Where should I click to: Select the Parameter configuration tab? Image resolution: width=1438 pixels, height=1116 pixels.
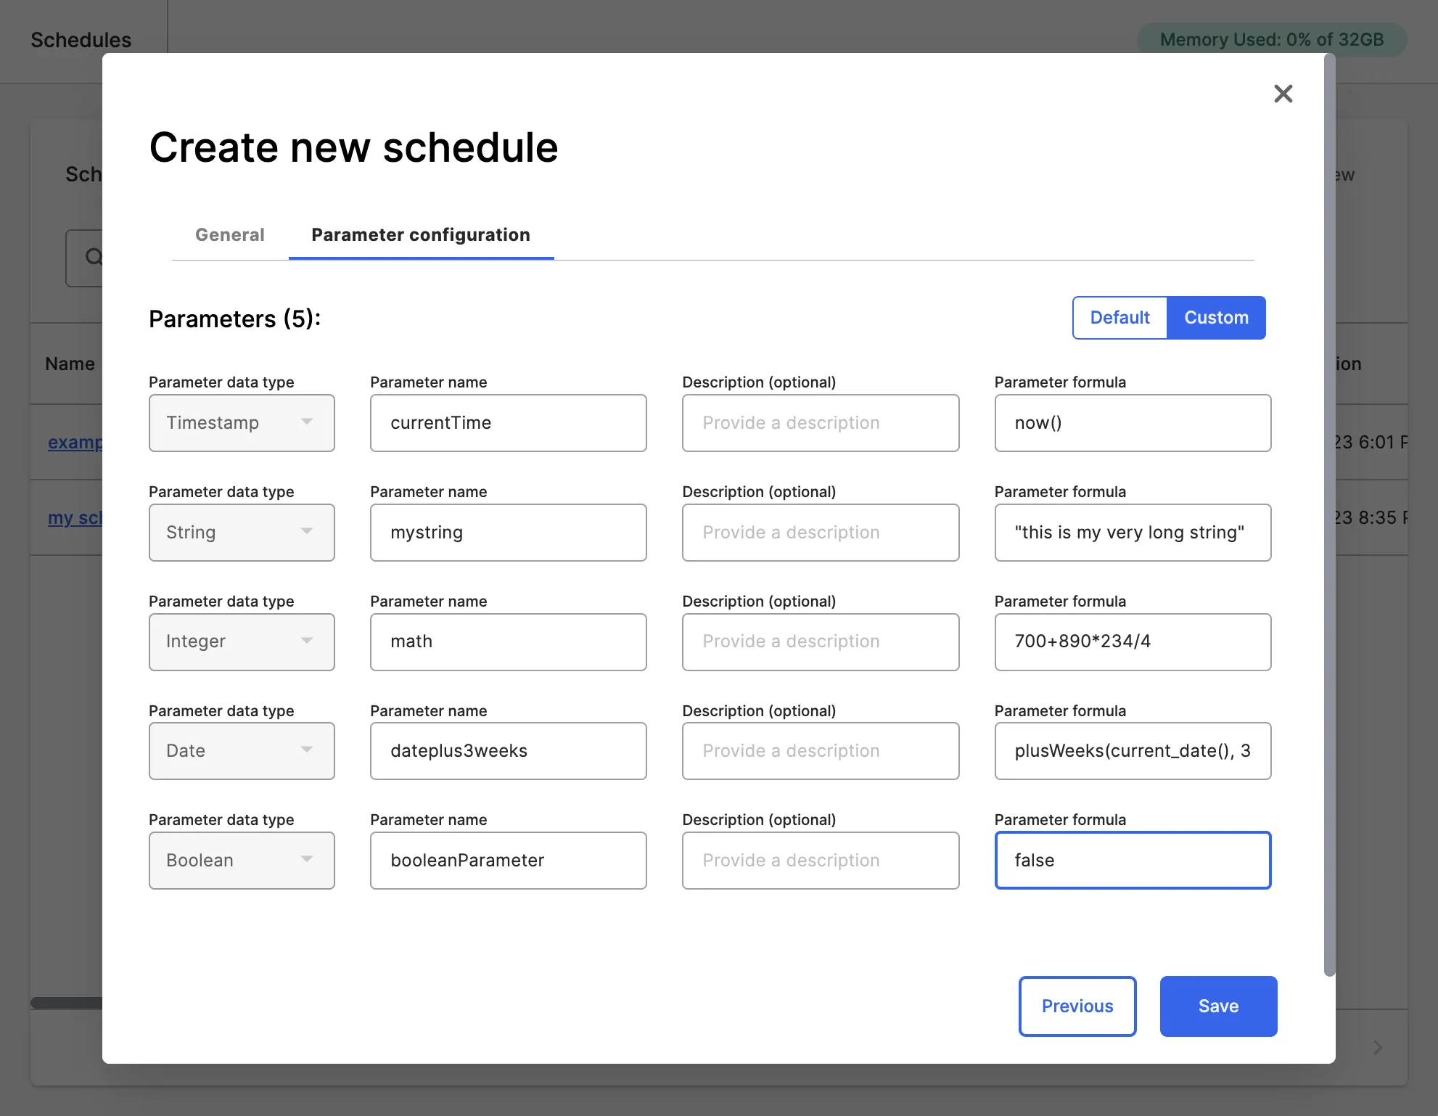[421, 235]
